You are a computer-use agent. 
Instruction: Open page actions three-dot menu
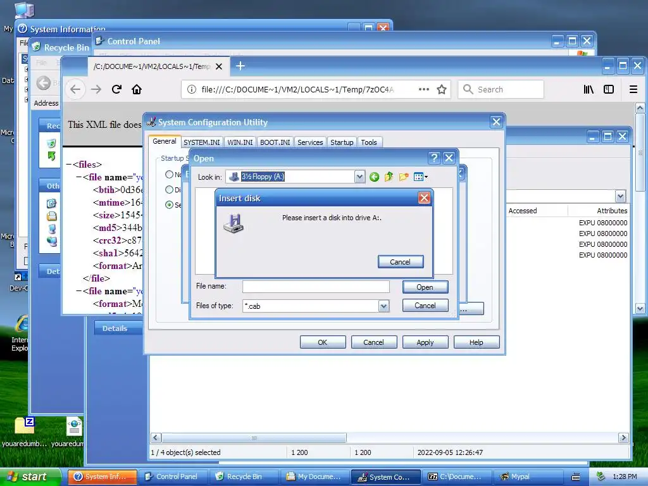(423, 89)
